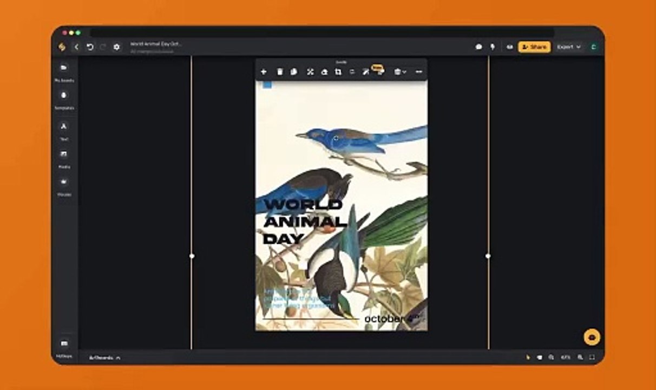The width and height of the screenshot is (656, 390).
Task: Zoom in with the plus magnifier
Action: [x=580, y=357]
